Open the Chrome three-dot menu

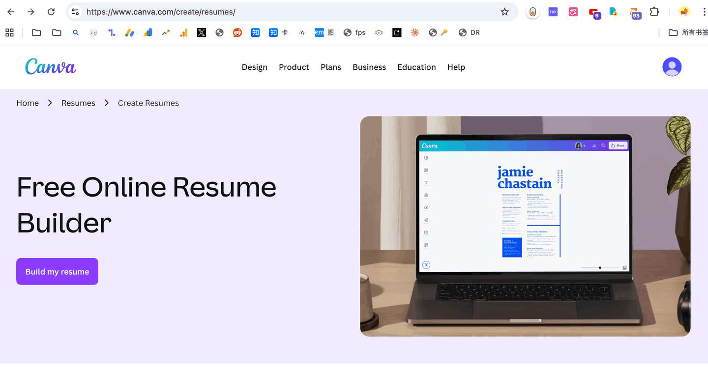point(704,12)
